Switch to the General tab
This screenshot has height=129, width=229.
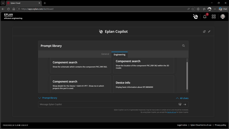(105, 54)
